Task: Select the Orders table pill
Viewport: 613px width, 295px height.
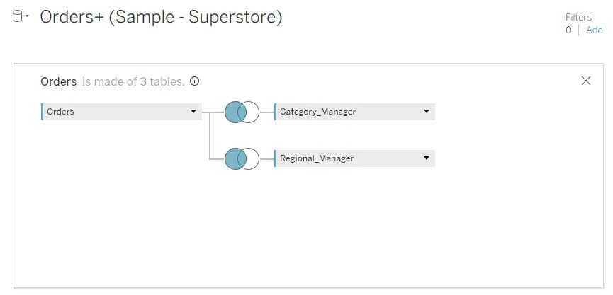Action: pos(113,112)
